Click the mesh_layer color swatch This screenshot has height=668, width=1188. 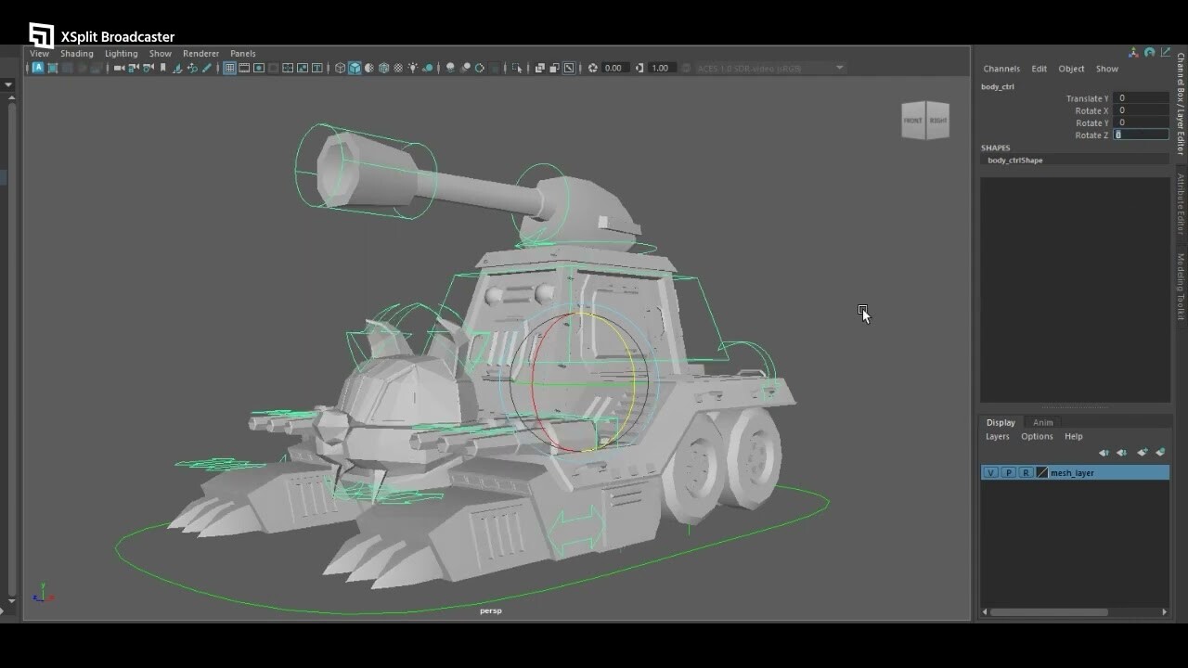pyautogui.click(x=1041, y=472)
